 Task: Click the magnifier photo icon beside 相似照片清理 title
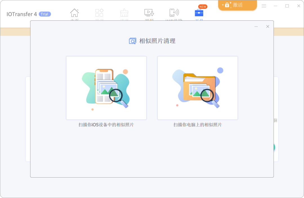pyautogui.click(x=132, y=41)
